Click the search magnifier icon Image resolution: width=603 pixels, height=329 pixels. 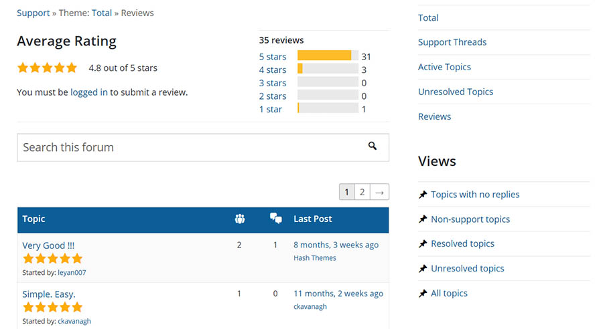[x=373, y=146]
